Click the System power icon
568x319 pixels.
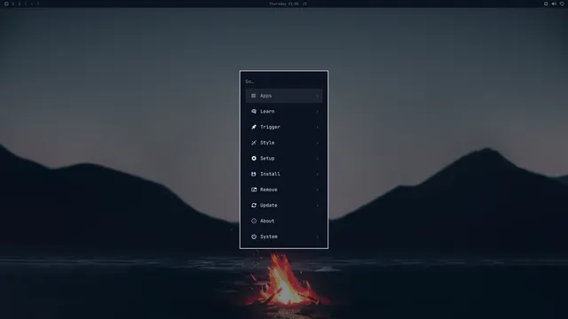[254, 237]
